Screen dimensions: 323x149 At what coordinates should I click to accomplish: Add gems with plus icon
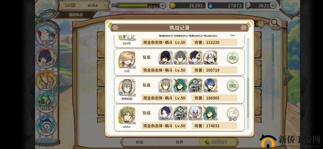[273, 6]
